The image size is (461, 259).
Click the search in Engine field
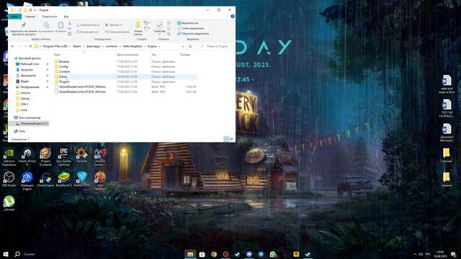pyautogui.click(x=215, y=46)
